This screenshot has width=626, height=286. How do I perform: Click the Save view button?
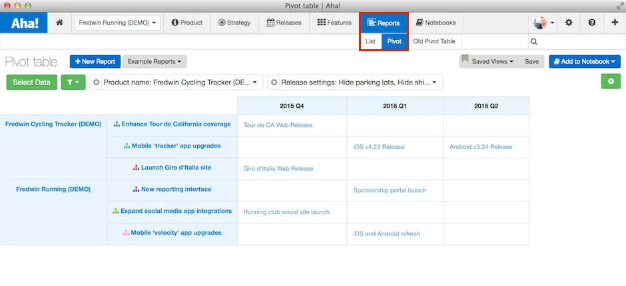click(531, 61)
